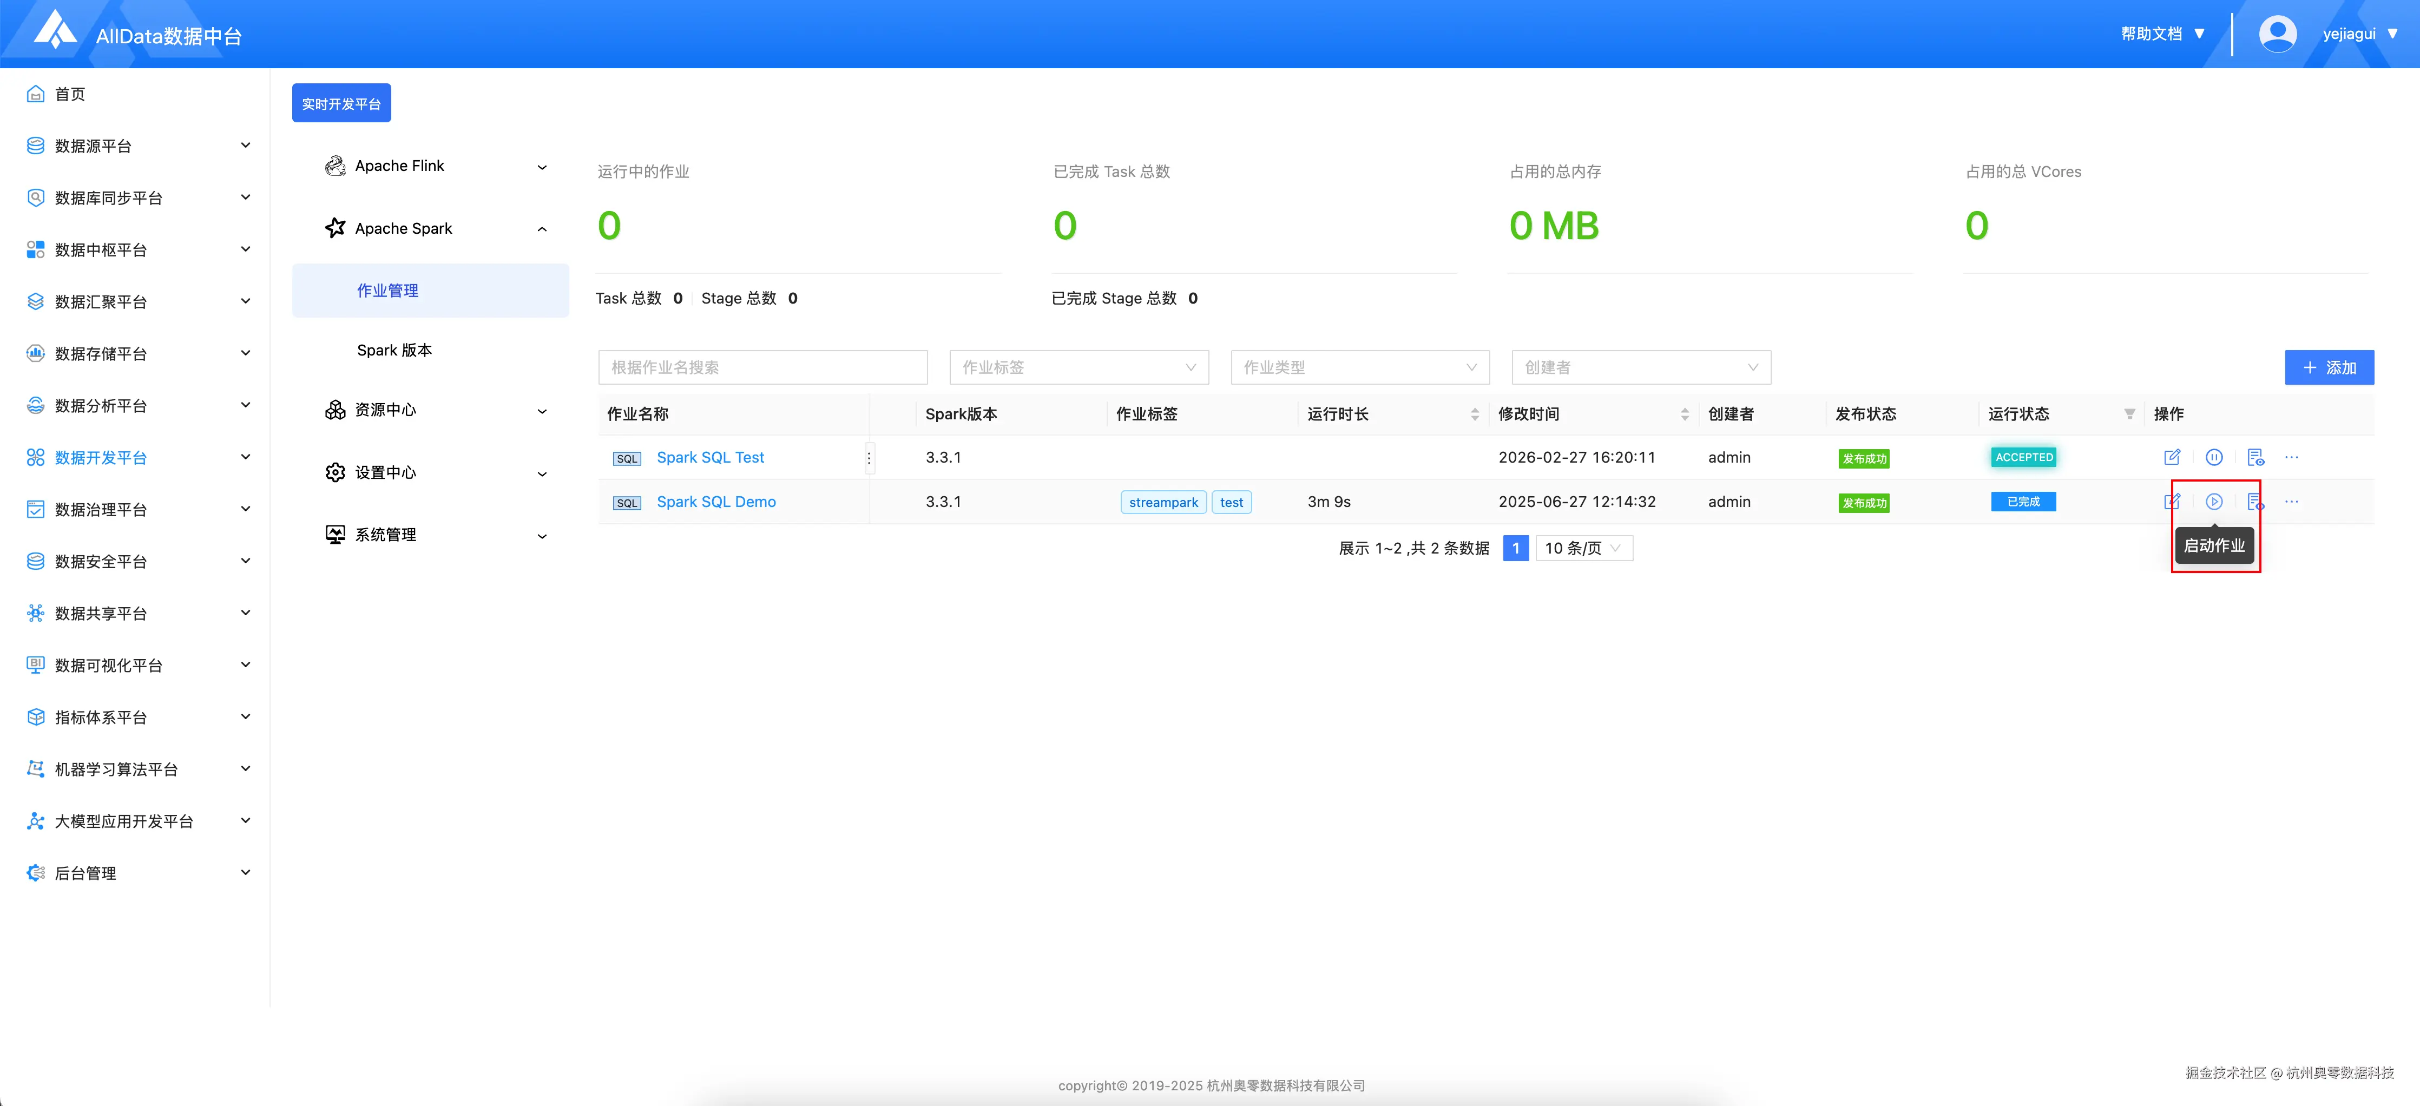Screen dimensions: 2420x1106
Task: Sort by 运行时长 column sorter
Action: 1474,414
